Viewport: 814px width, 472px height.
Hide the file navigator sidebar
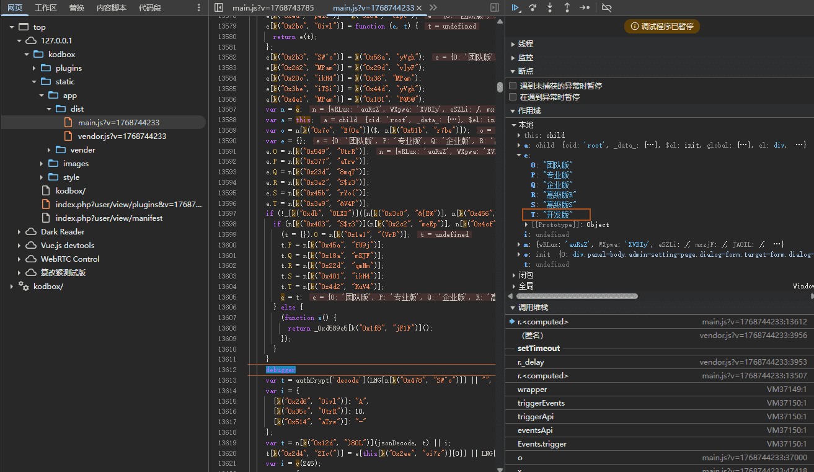point(219,7)
